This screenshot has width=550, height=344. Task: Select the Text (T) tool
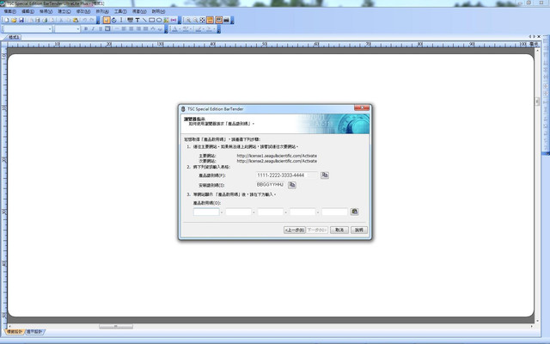point(137,20)
